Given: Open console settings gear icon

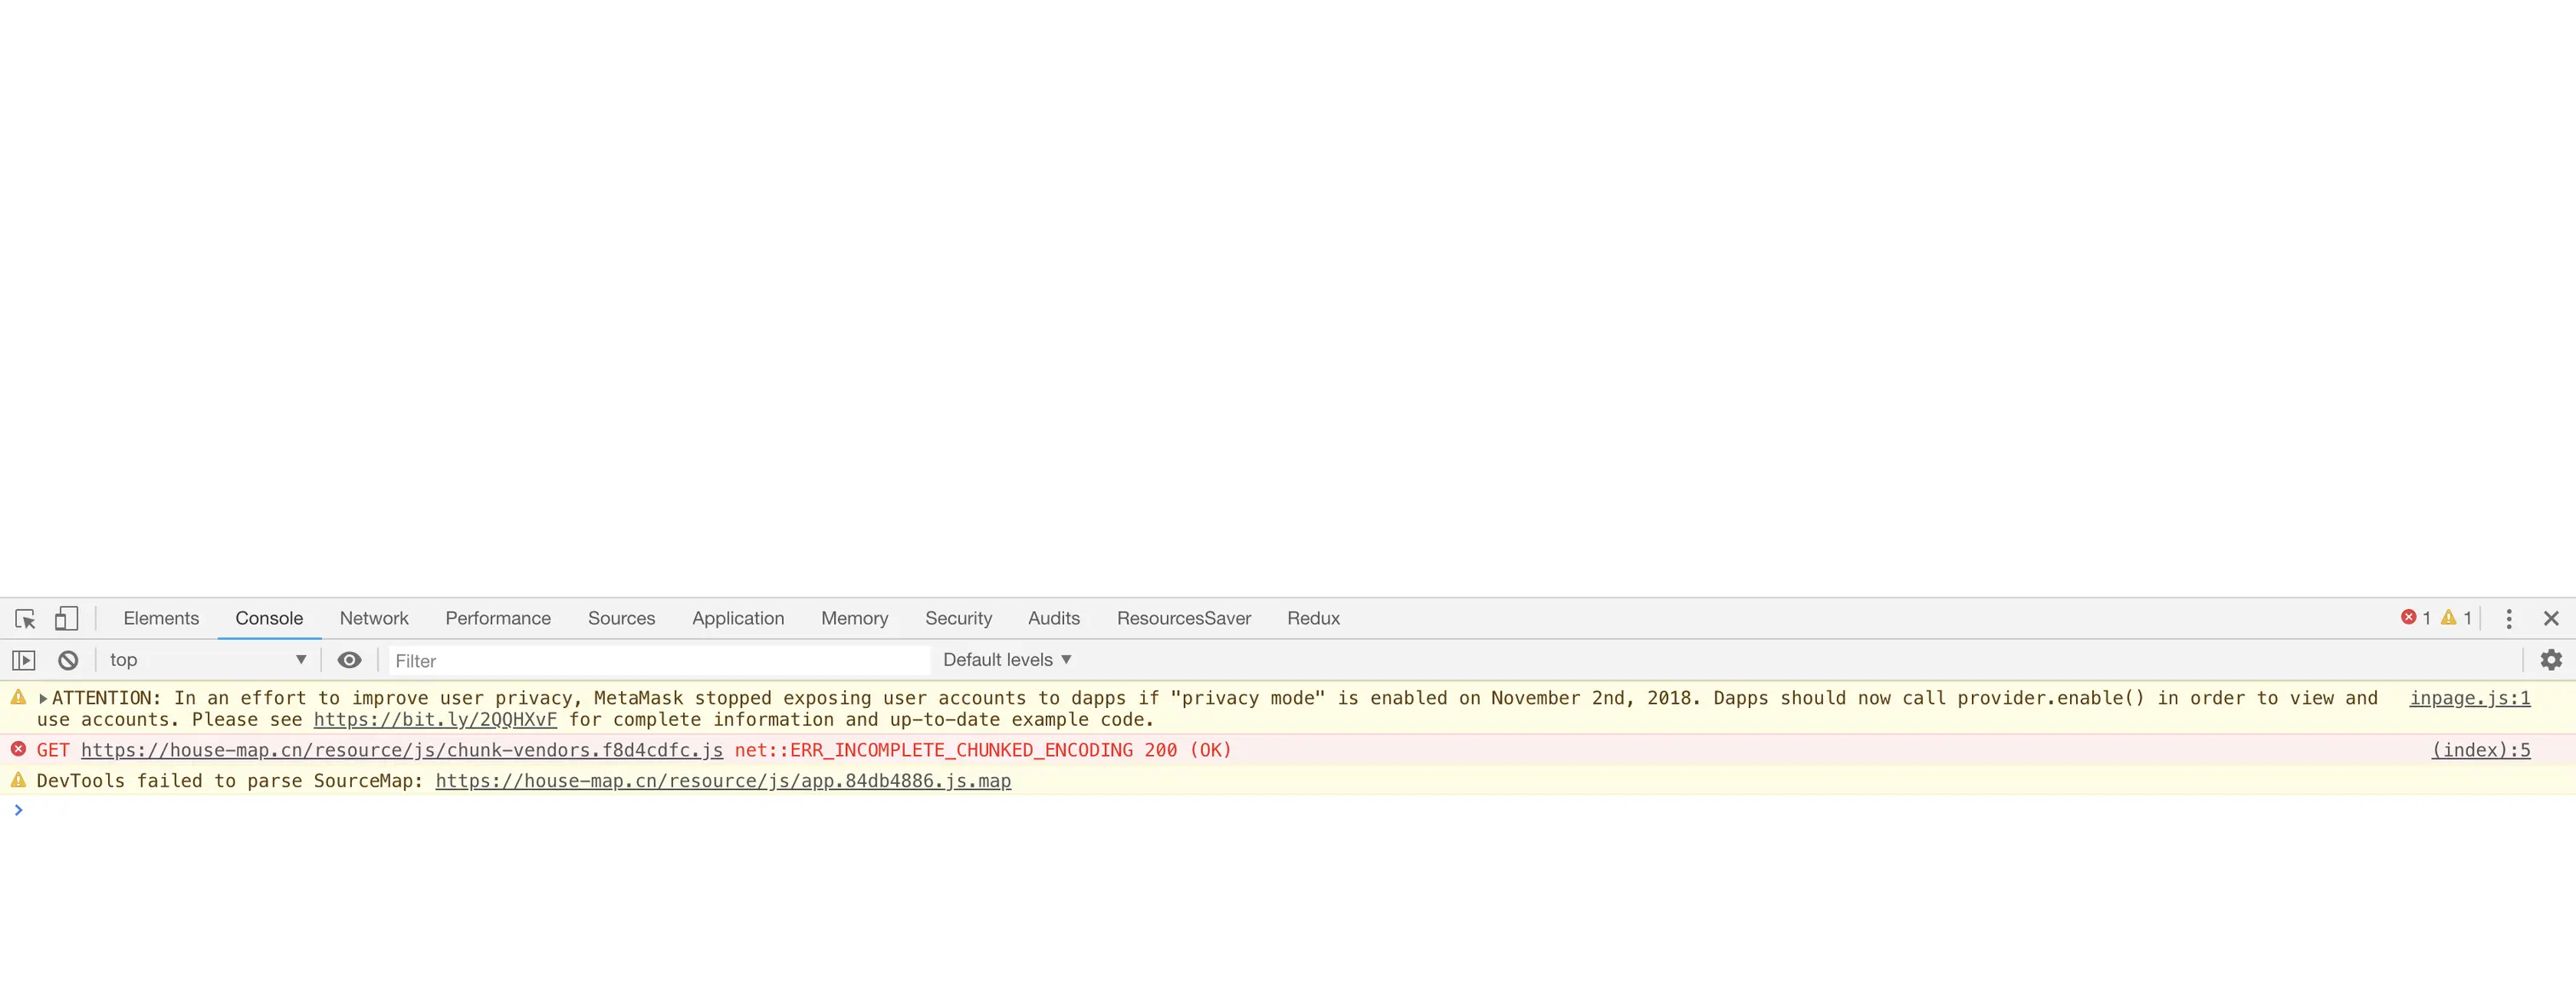Looking at the screenshot, I should tap(2551, 660).
